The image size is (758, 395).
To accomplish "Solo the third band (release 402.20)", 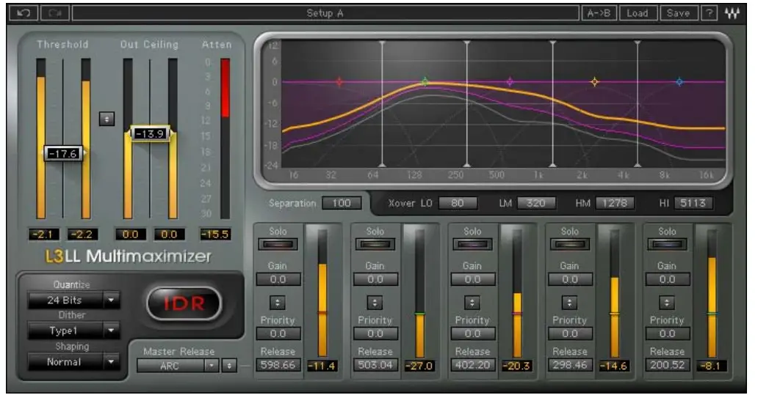I will tap(472, 245).
